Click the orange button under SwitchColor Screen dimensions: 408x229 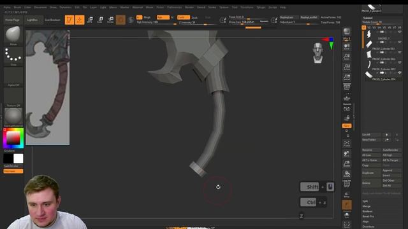pyautogui.click(x=13, y=171)
